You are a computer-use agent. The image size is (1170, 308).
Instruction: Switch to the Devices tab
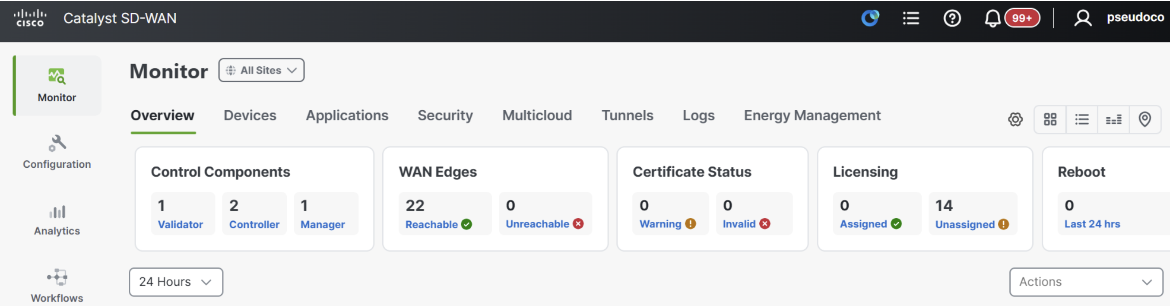pos(250,115)
